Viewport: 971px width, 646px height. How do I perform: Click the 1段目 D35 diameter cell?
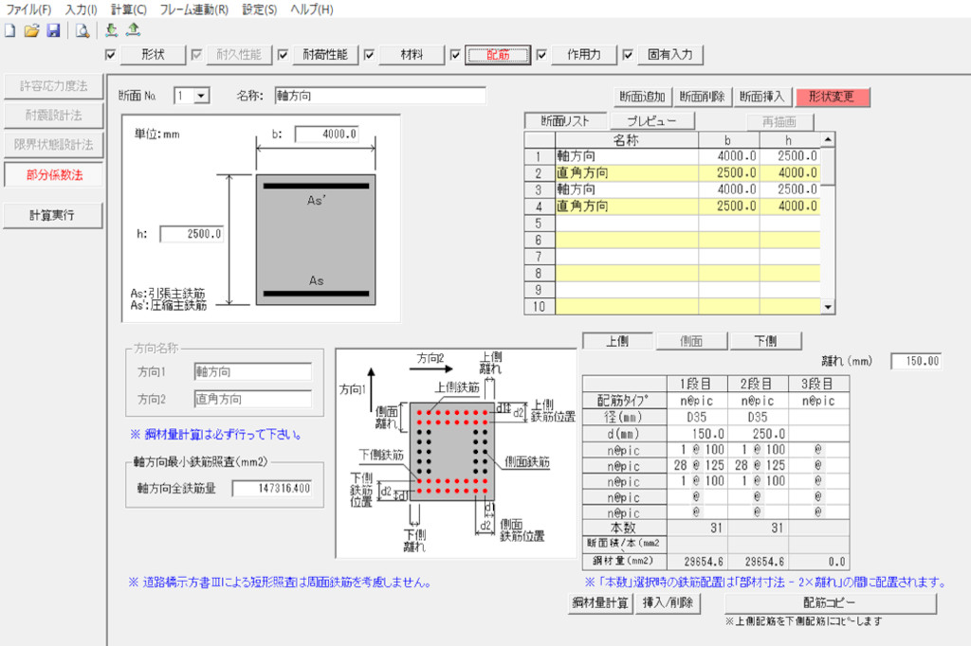click(697, 418)
